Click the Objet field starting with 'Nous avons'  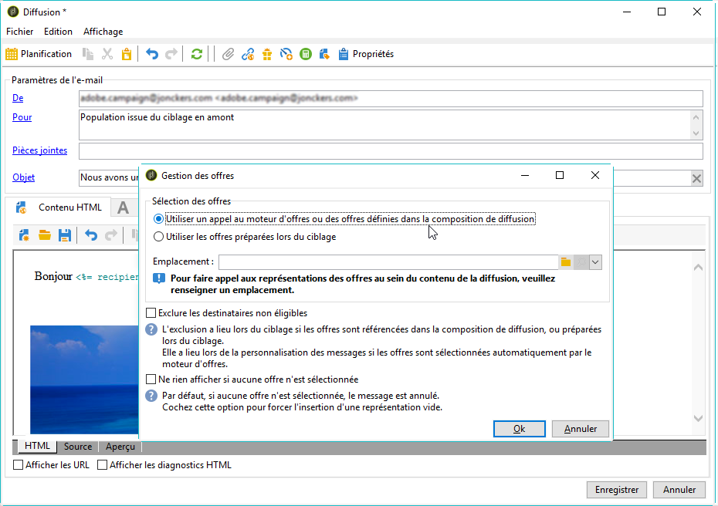coord(109,178)
